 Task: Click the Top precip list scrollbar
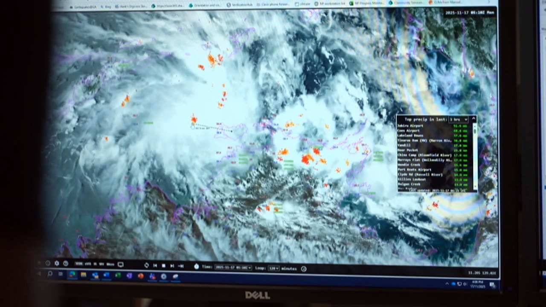click(475, 156)
